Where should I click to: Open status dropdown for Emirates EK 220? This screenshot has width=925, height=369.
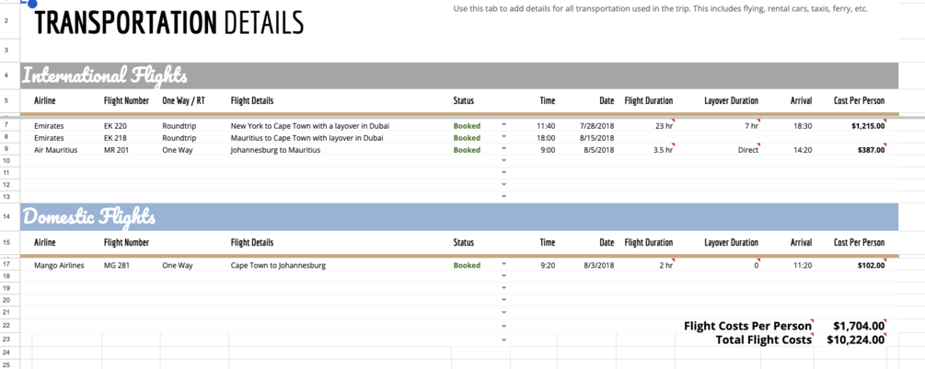tap(503, 125)
